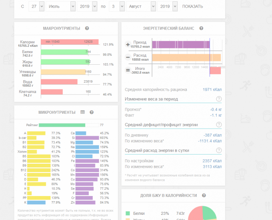Toggle the equals icon beside Итого
Viewport: 272px width, 220px height.
point(128,71)
